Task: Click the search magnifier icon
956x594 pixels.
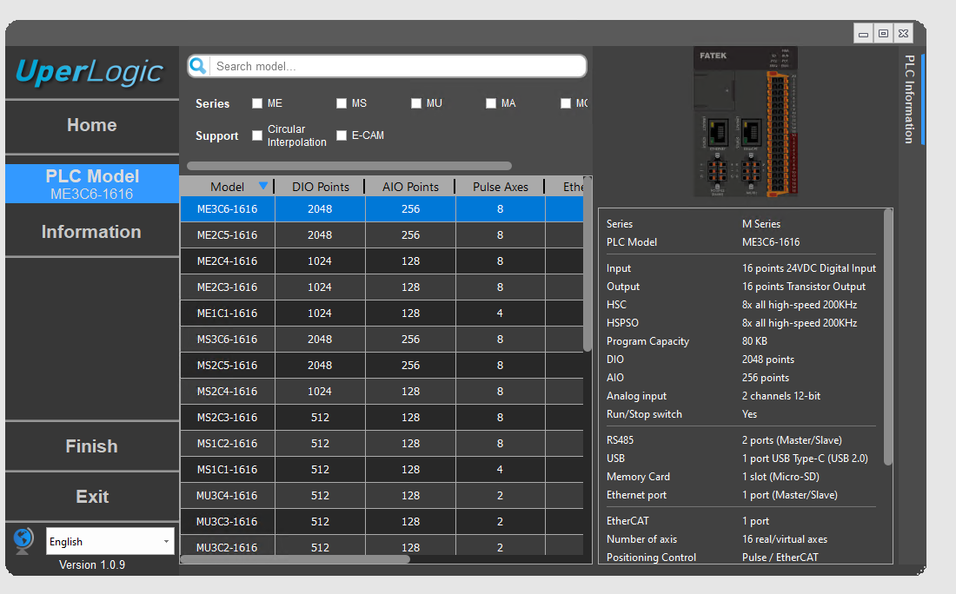Action: 198,66
